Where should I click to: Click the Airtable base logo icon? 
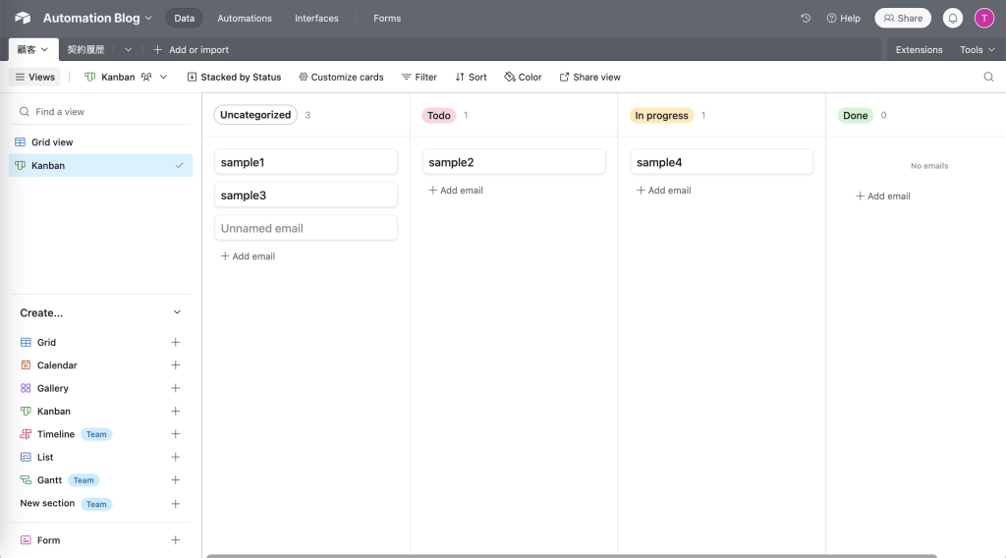tap(23, 18)
